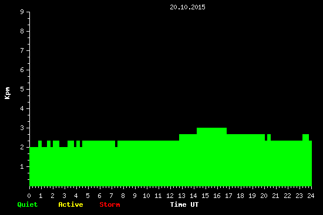Image resolution: width=323 pixels, height=215 pixels.
Task: Click hour 7 on the time axis
Action: [111, 196]
